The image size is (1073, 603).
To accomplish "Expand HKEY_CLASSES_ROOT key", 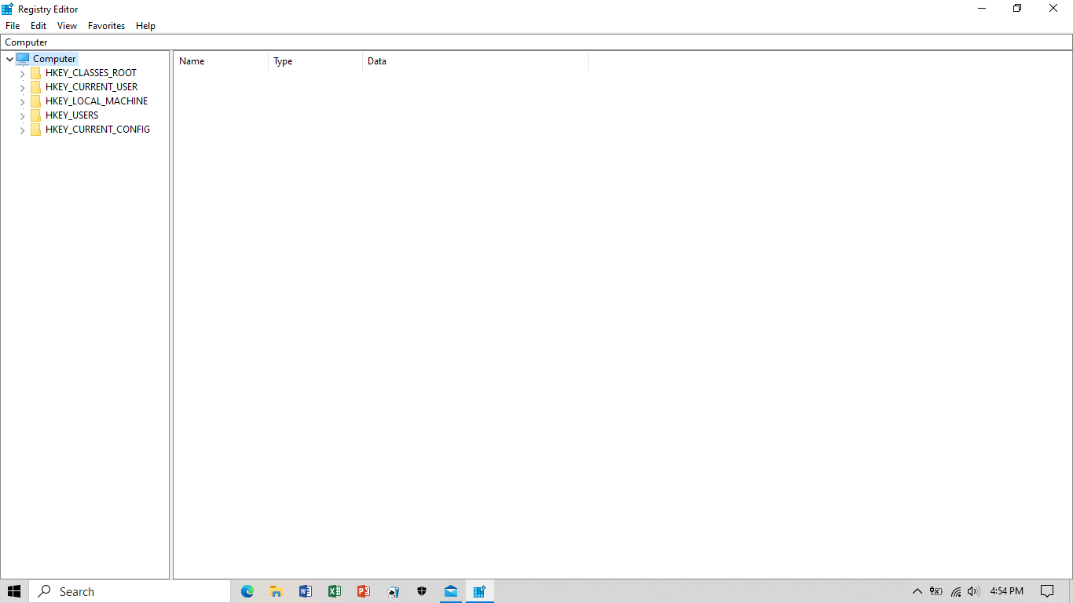I will (22, 73).
